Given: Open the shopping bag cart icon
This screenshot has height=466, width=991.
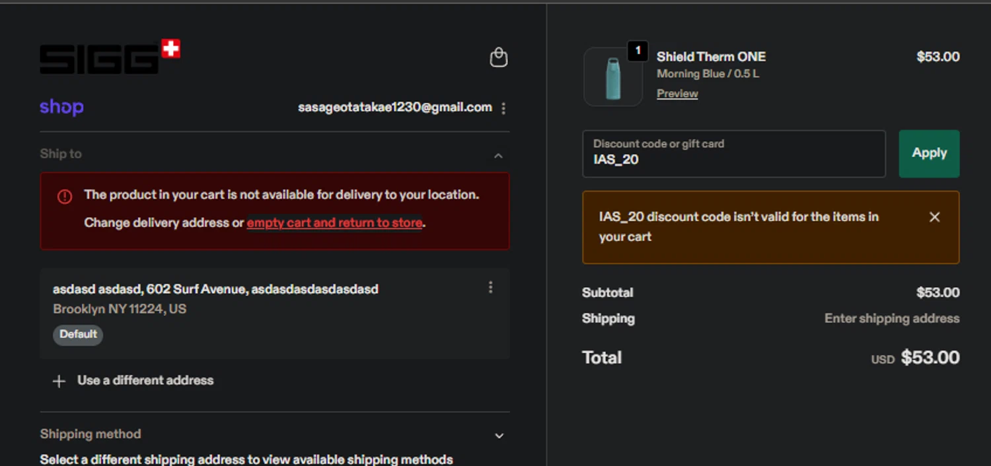Looking at the screenshot, I should pyautogui.click(x=499, y=57).
